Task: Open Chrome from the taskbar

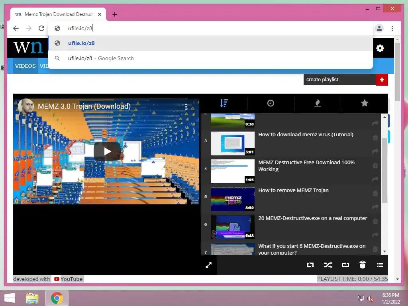Action: 57,298
